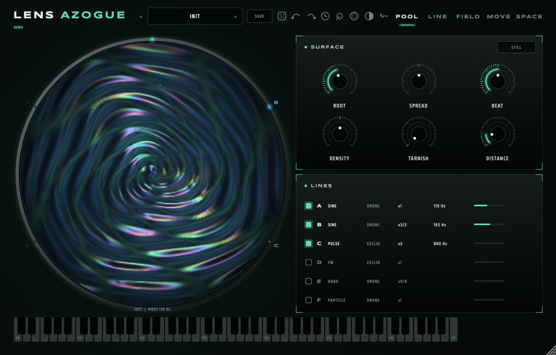Image resolution: width=556 pixels, height=355 pixels.
Task: Click the green node at top of the lens
Action: [x=152, y=39]
